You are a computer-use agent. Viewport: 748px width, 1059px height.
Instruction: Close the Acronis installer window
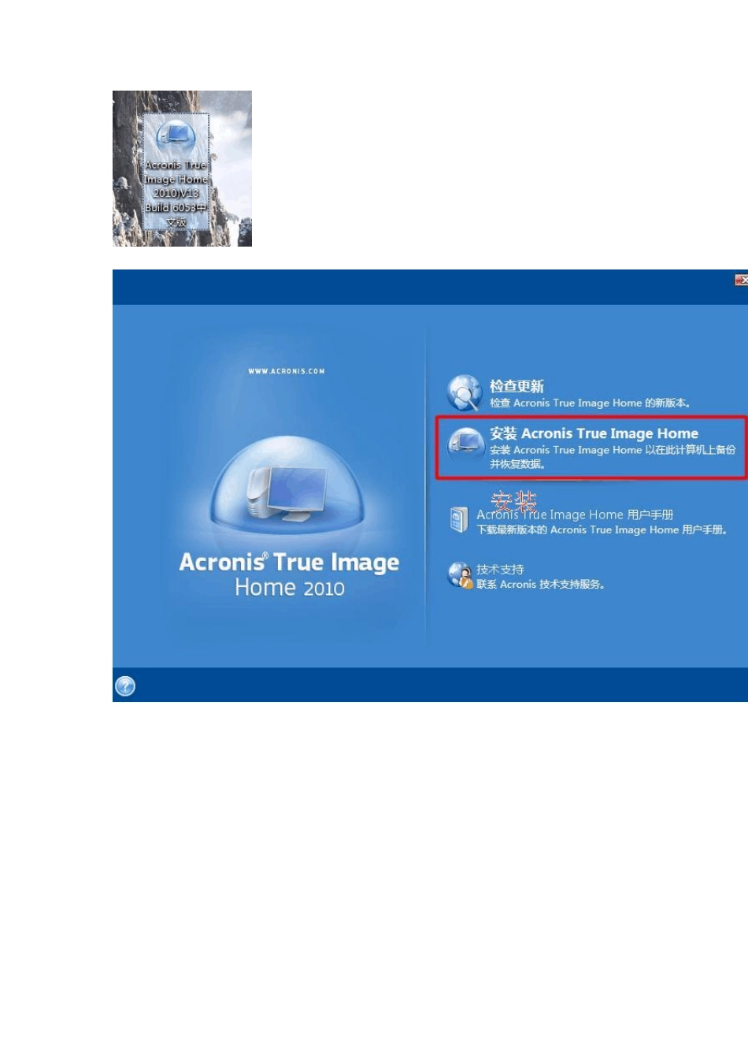click(x=741, y=280)
